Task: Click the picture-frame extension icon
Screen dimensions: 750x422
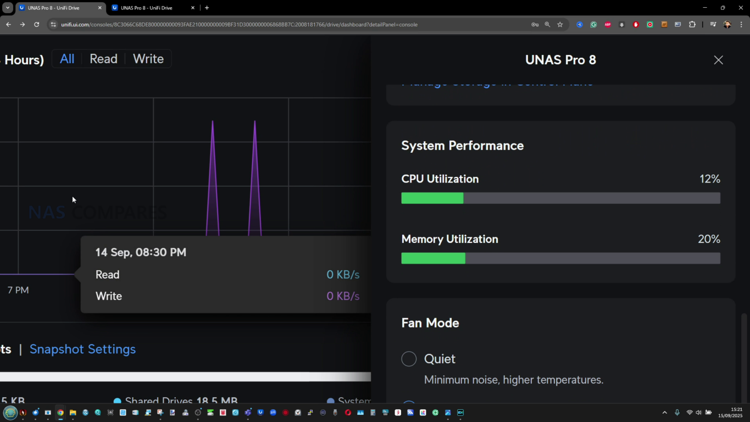Action: click(x=677, y=25)
